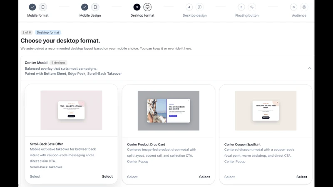Click bold Select on Center Product Drop Card
The width and height of the screenshot is (333, 187).
pos(204,177)
